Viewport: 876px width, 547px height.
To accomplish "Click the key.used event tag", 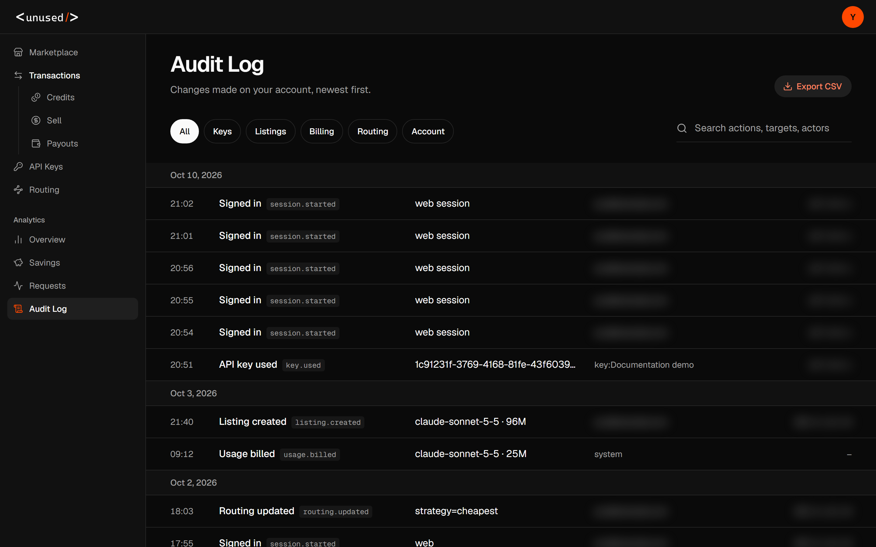I will [303, 365].
